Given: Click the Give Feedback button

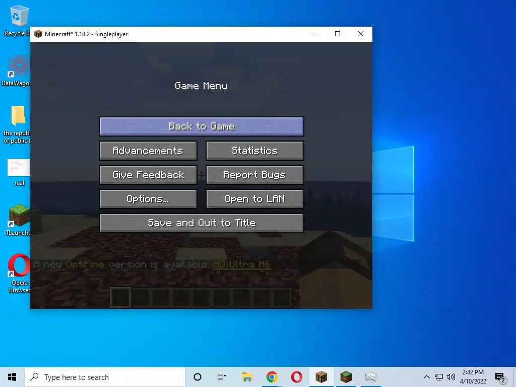Looking at the screenshot, I should pyautogui.click(x=148, y=175).
